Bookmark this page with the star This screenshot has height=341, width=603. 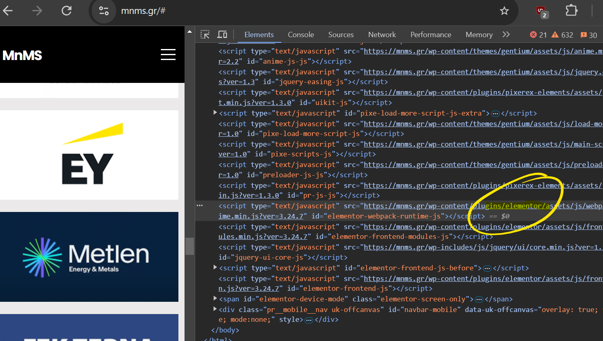504,11
